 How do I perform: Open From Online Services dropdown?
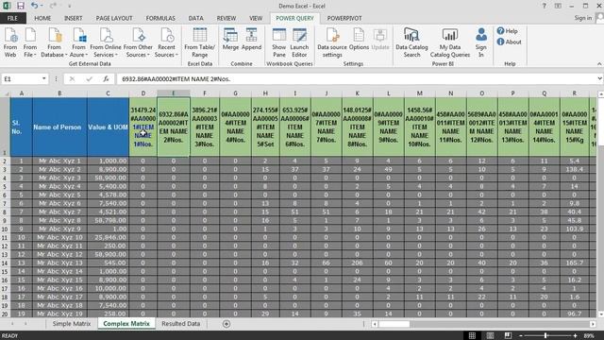(106, 42)
